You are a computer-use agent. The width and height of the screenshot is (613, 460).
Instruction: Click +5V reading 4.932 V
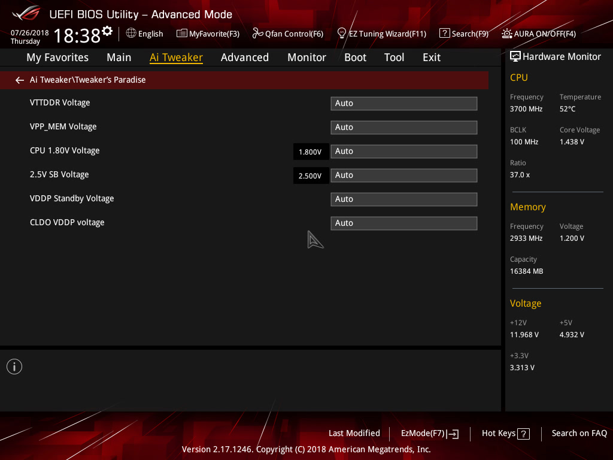tap(572, 335)
